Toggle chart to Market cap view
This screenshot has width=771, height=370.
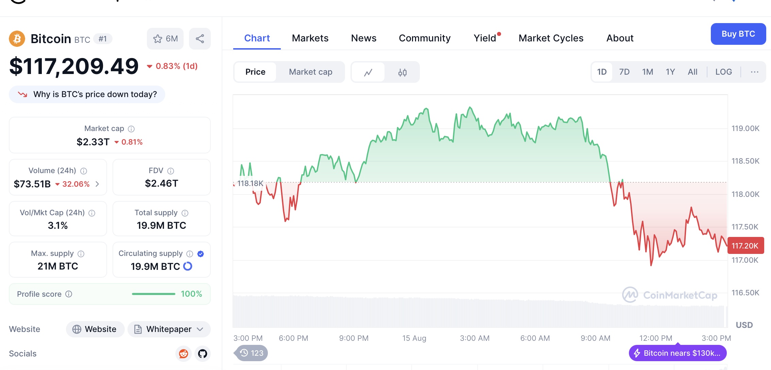click(310, 72)
